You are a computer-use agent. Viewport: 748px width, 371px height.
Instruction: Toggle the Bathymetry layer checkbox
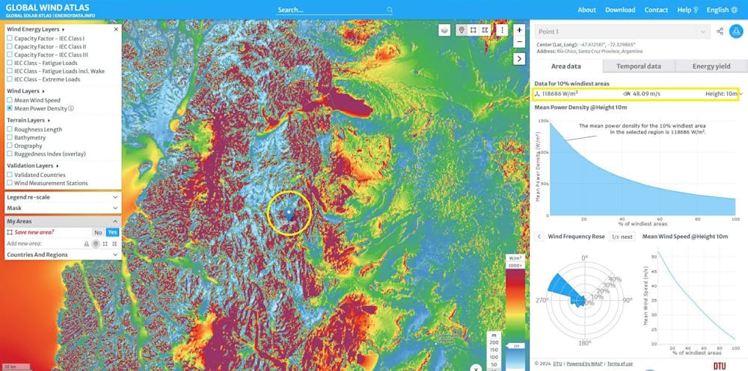pos(10,137)
